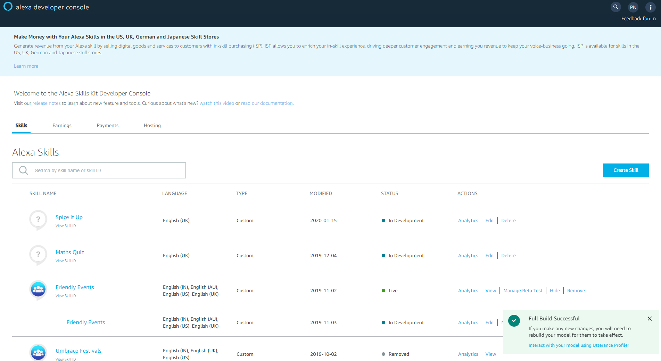The width and height of the screenshot is (661, 361).
Task: Delete the Spice It Up skill
Action: [x=509, y=220]
